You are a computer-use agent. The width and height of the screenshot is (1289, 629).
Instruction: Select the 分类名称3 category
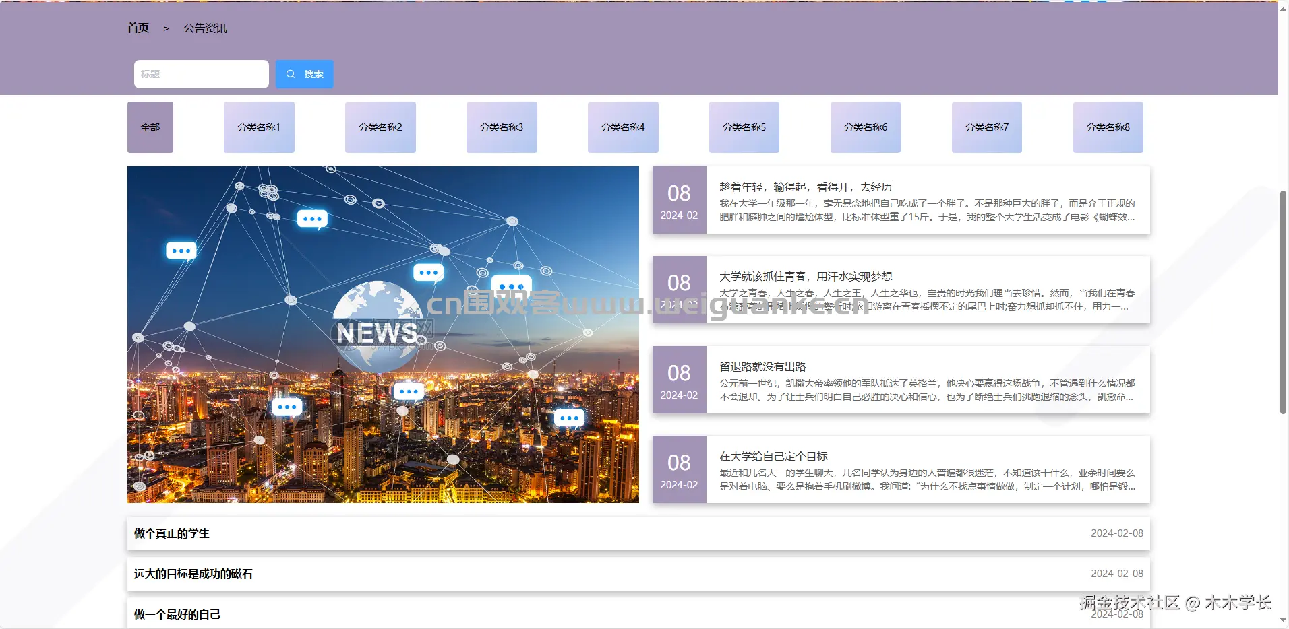(502, 127)
